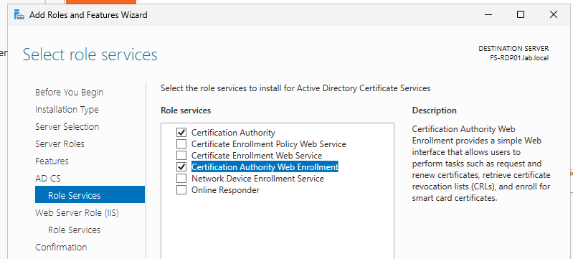Enable the Online Responder checkbox
573x259 pixels.
pos(181,190)
